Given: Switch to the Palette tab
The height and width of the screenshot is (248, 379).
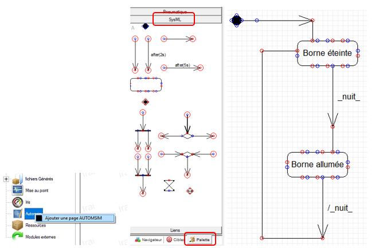Looking at the screenshot, I should pyautogui.click(x=200, y=239).
